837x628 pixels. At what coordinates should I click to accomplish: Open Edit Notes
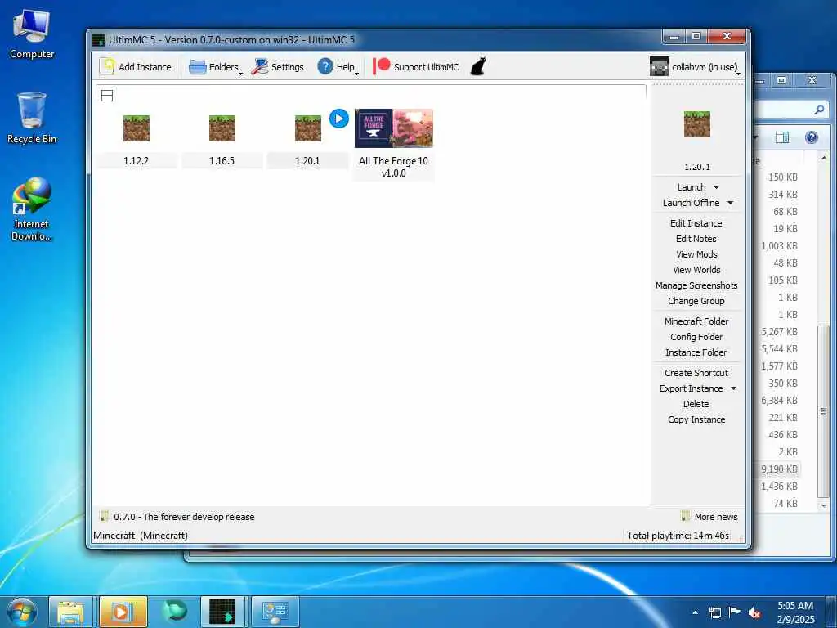tap(696, 239)
